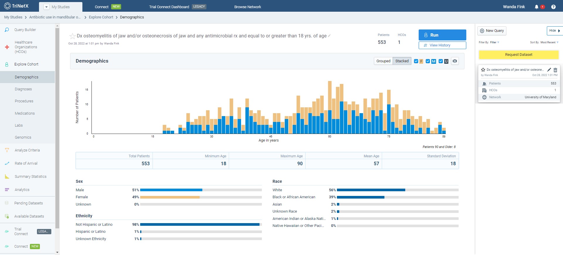Click the pencil icon beside the query title
Viewport: 563px width, 255px height.
click(329, 36)
